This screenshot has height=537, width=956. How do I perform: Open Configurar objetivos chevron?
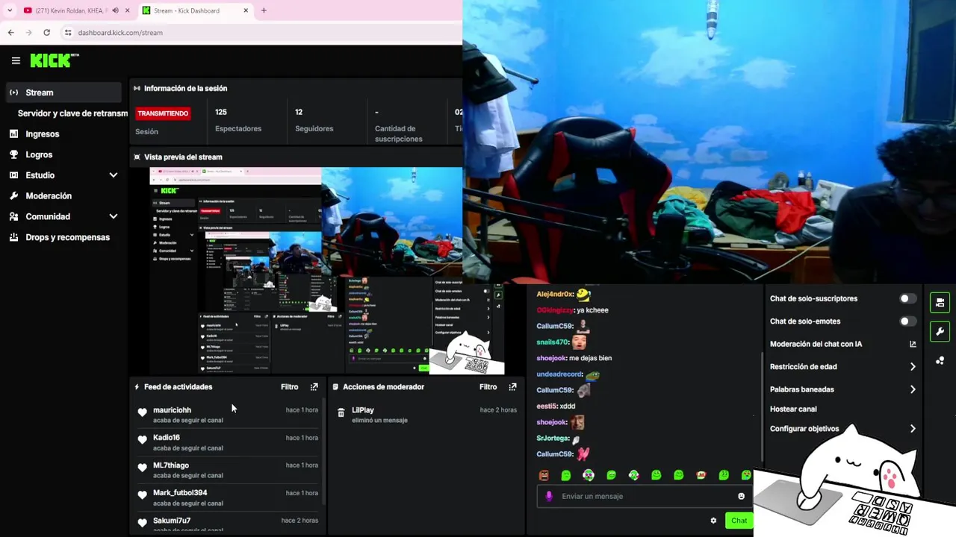913,429
